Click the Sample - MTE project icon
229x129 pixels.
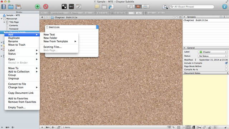pyautogui.click(x=4, y=15)
